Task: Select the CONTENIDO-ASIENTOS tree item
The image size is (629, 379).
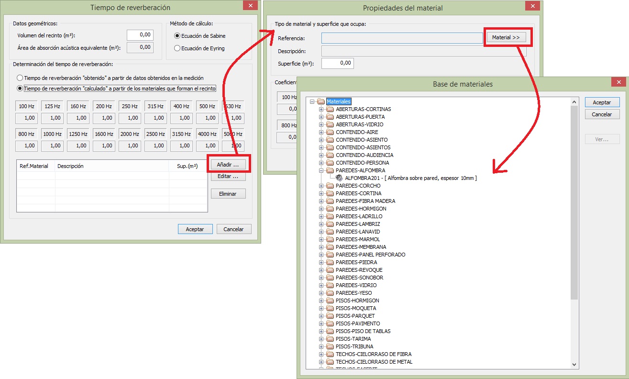Action: click(363, 147)
